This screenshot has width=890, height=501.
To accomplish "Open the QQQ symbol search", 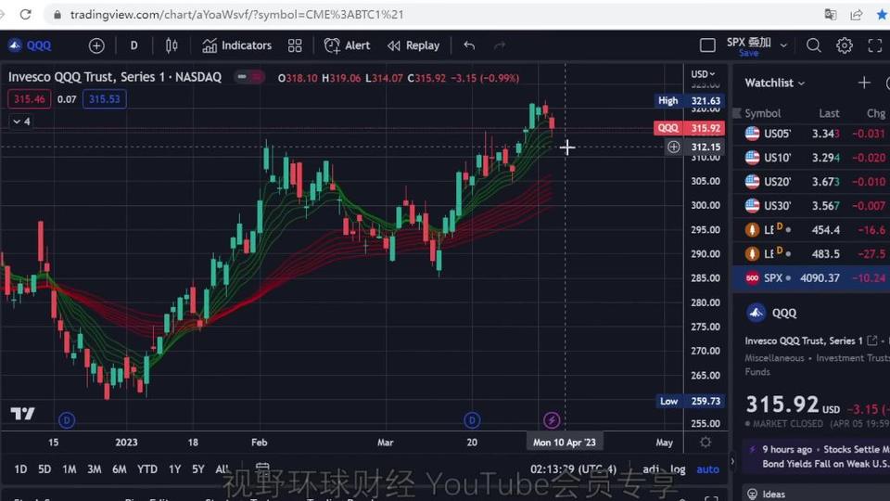I will click(x=30, y=45).
